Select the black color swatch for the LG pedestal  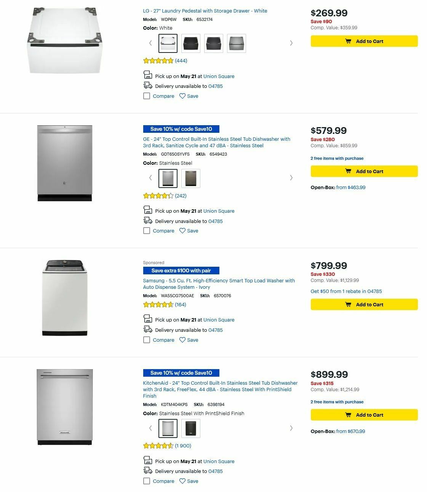click(190, 43)
